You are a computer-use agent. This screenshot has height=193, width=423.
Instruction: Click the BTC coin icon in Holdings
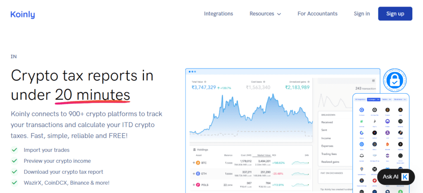(198, 162)
